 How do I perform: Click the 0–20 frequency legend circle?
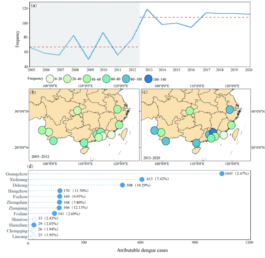coord(50,78)
